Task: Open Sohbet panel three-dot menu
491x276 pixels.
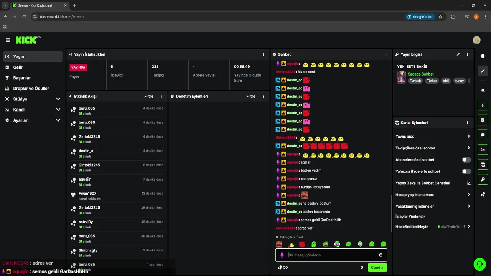Action: pyautogui.click(x=386, y=54)
